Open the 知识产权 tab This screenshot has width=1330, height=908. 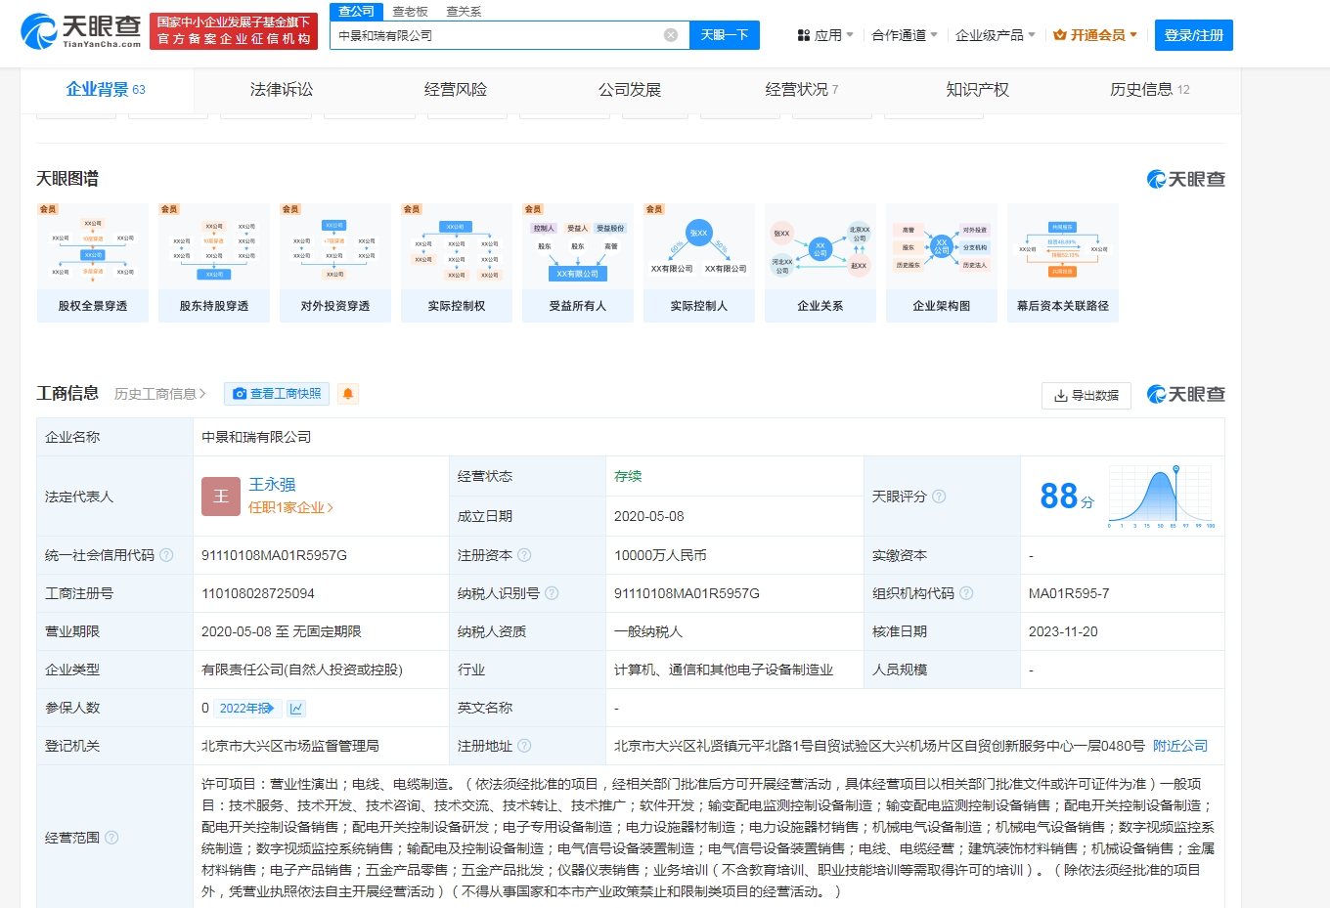click(x=978, y=90)
